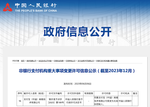Click the cell 支付宝（中国）网络技术有限公司
150x107 pixels.
[x=34, y=101]
